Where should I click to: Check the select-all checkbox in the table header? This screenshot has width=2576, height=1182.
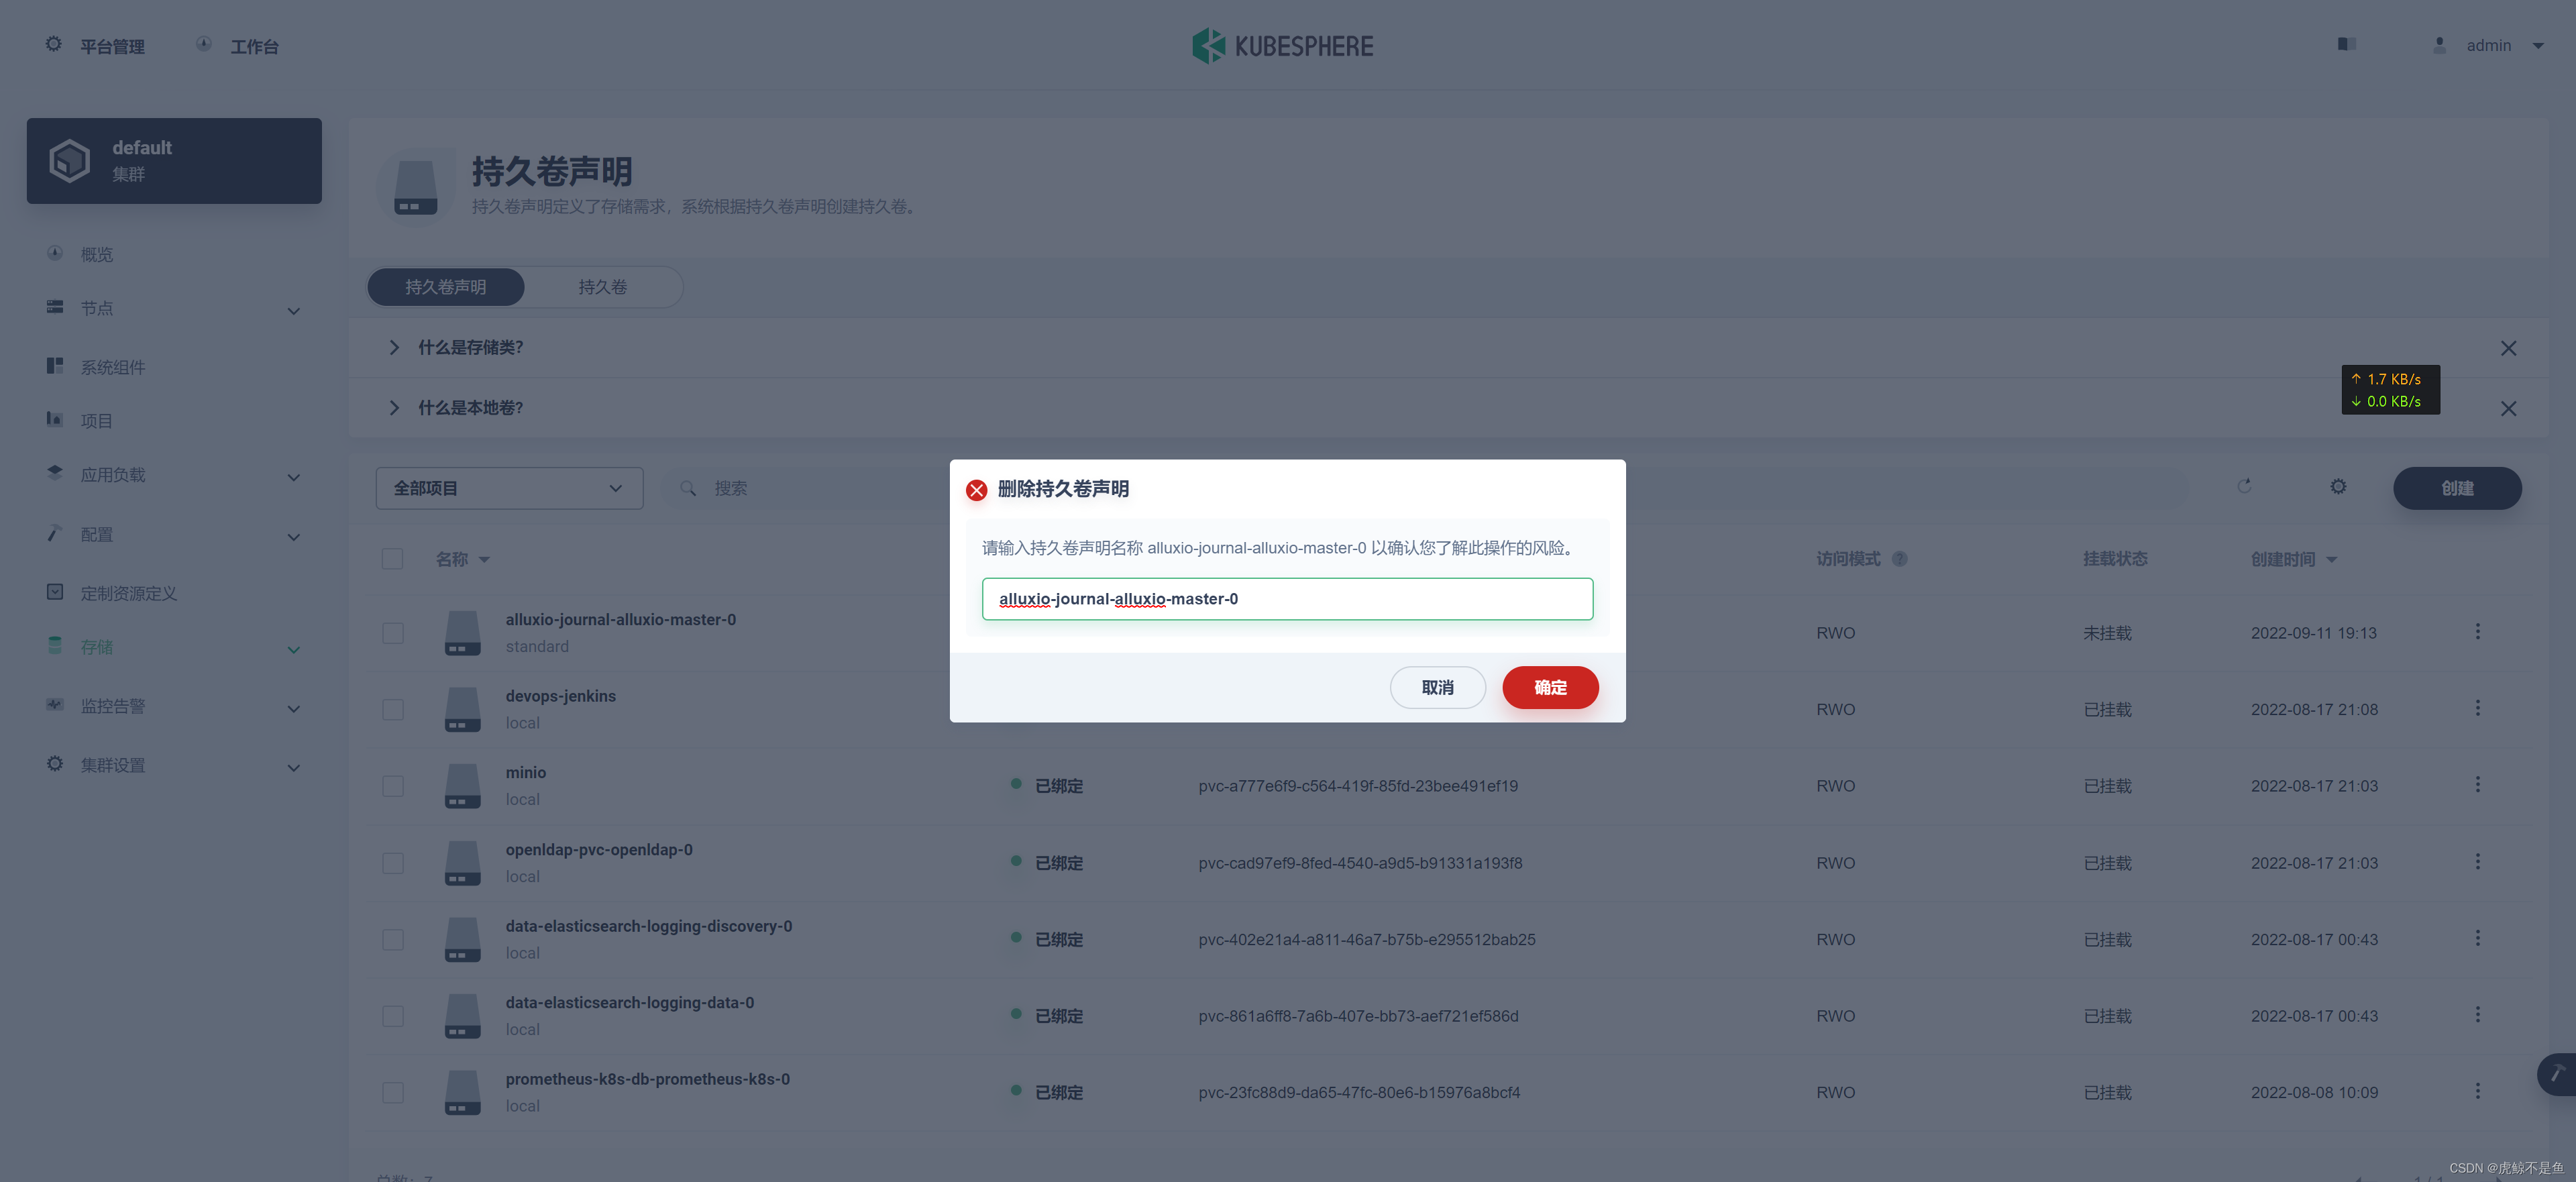pyautogui.click(x=392, y=559)
